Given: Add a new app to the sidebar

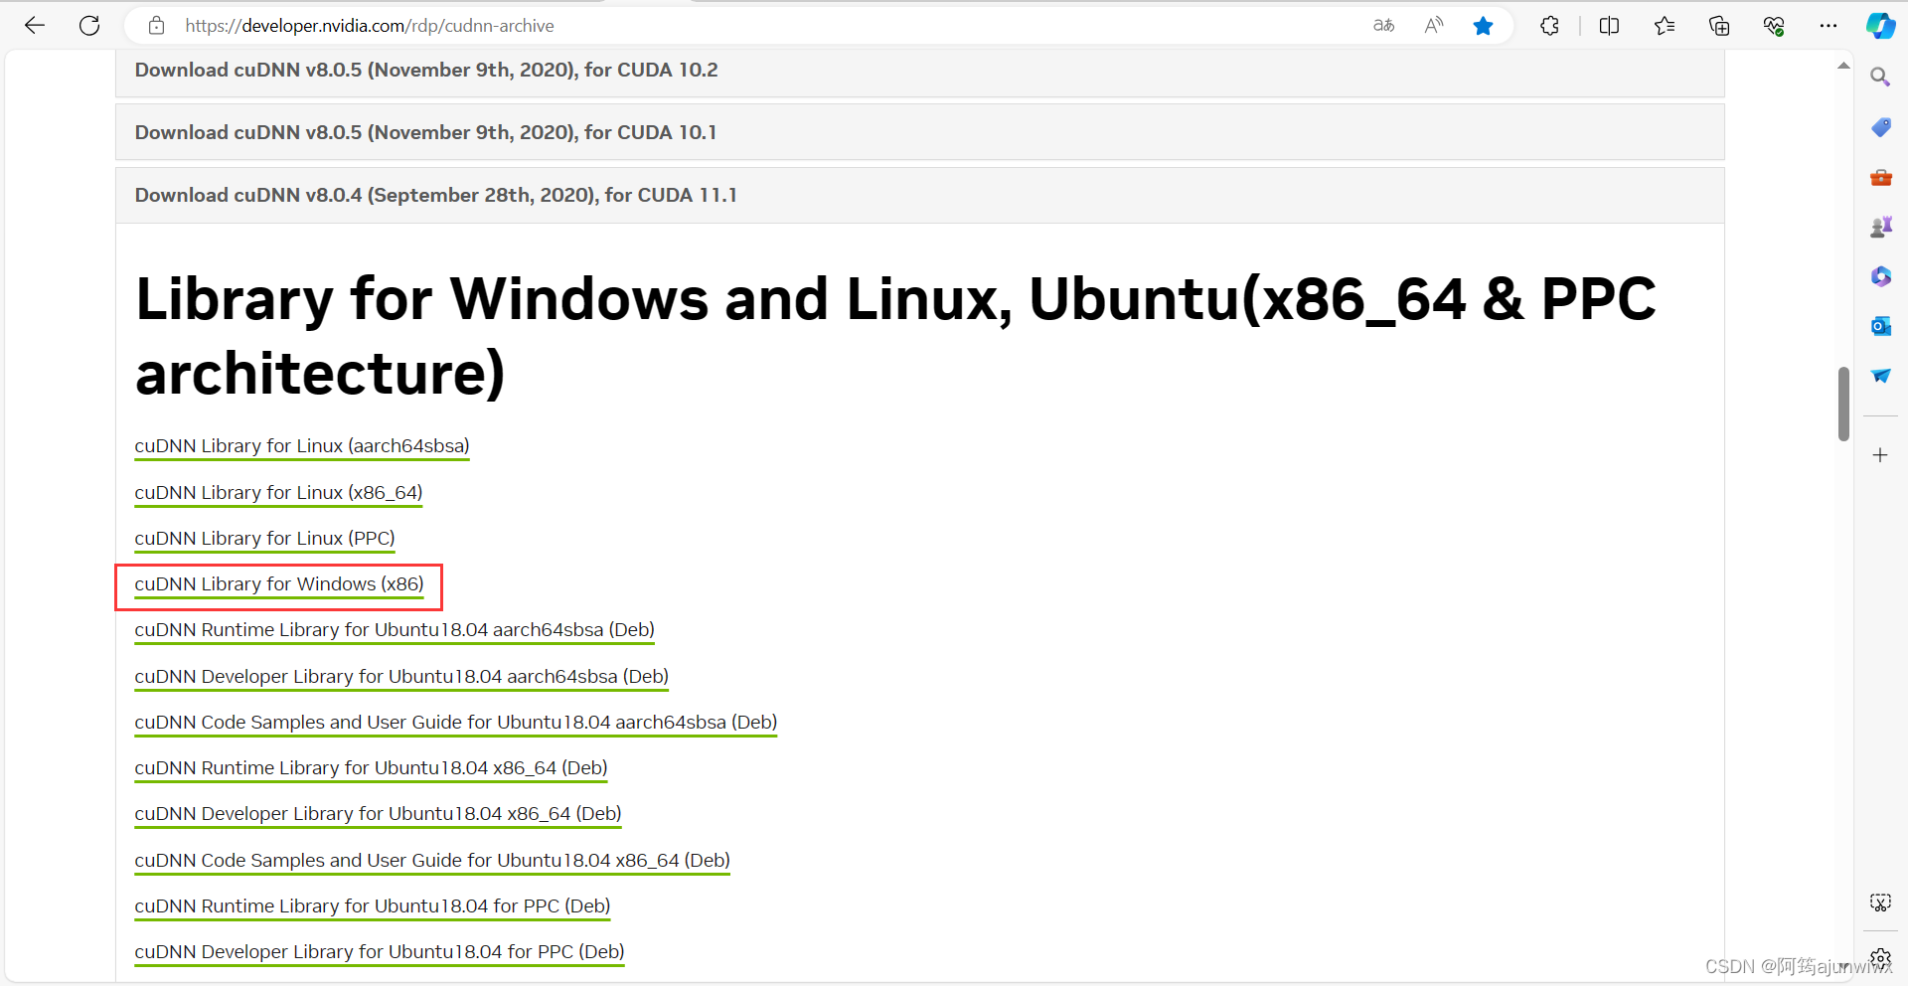Looking at the screenshot, I should 1880,455.
